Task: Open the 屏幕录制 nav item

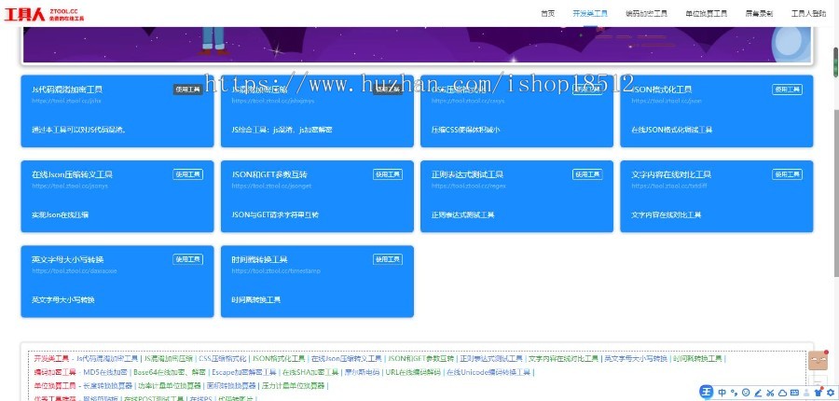Action: [x=759, y=14]
